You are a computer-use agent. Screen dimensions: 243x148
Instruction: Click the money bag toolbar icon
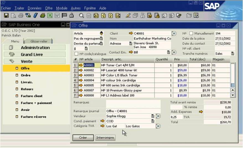pos(143,15)
